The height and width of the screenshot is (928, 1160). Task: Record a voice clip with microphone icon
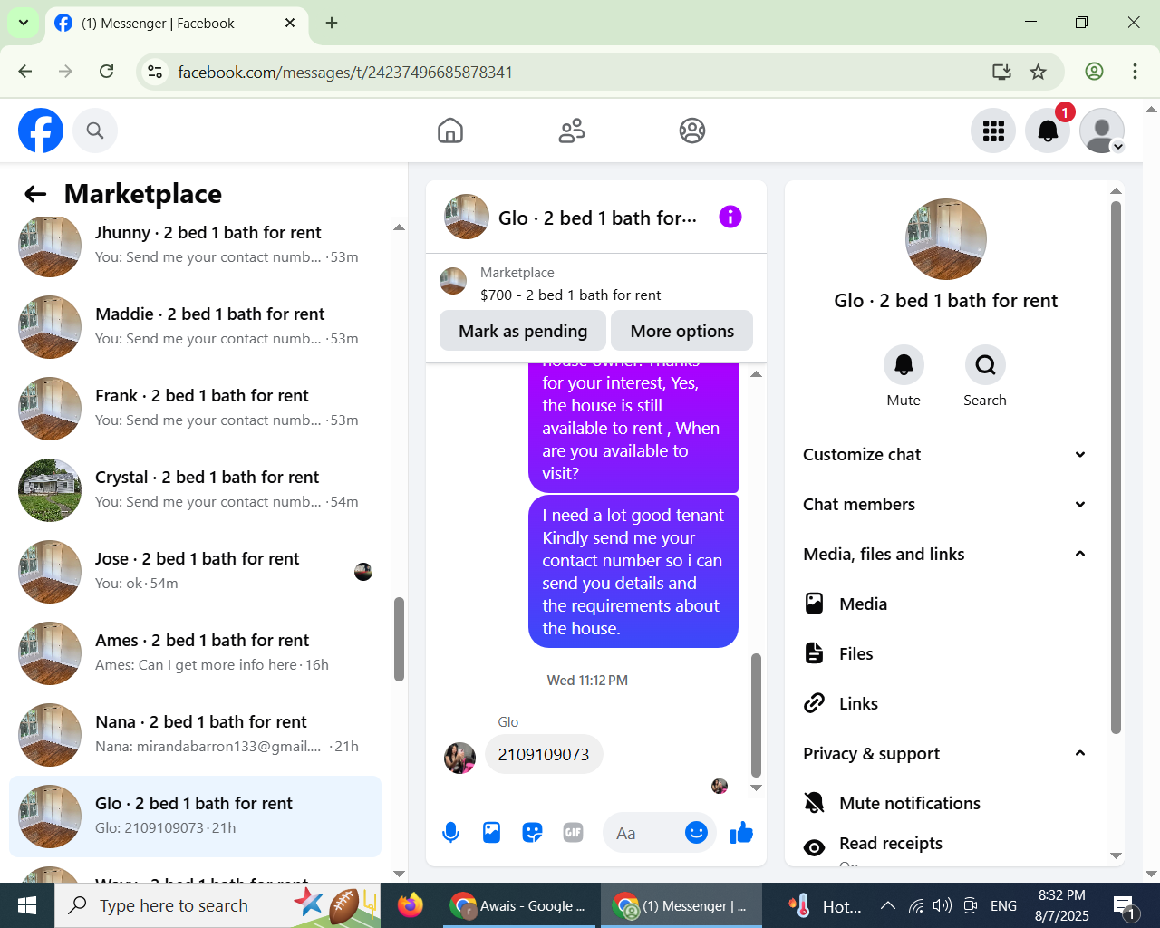[x=450, y=833]
